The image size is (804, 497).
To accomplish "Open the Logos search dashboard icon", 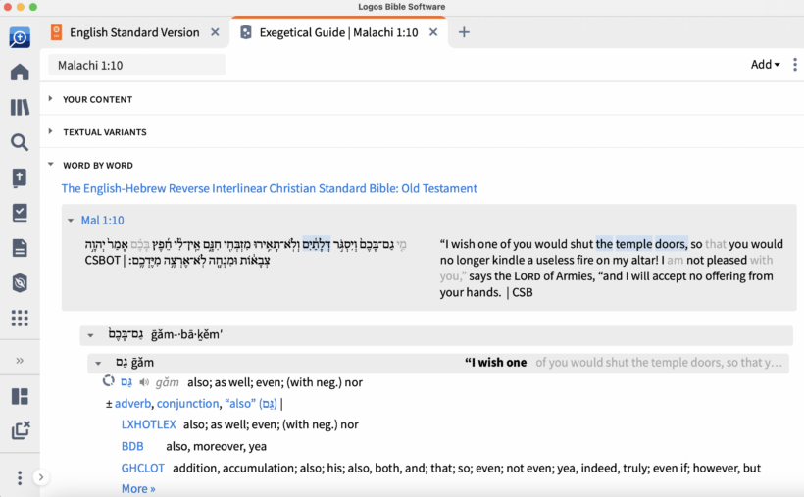I will pyautogui.click(x=20, y=37).
